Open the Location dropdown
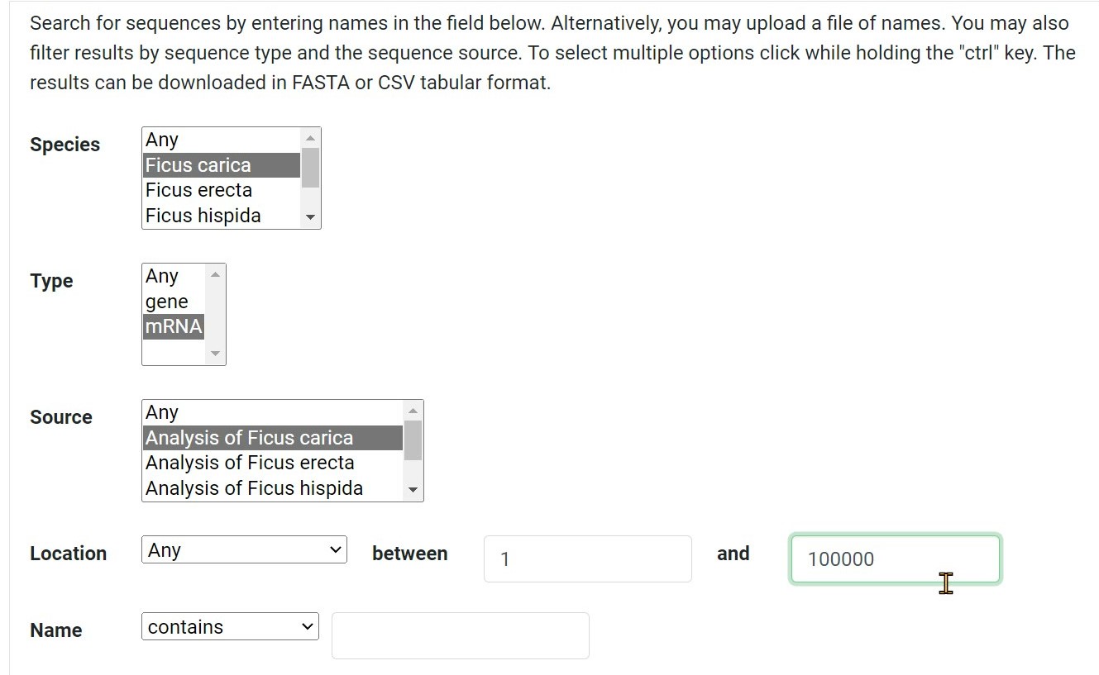This screenshot has width=1099, height=675. click(244, 550)
